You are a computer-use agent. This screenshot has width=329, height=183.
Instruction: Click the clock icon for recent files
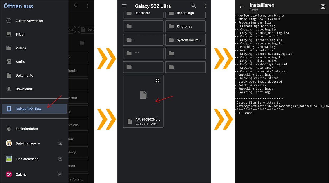pyautogui.click(x=9, y=21)
